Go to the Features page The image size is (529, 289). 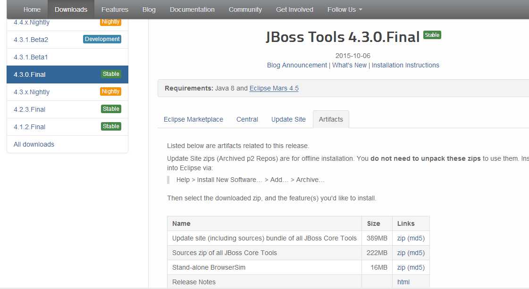[x=115, y=9]
